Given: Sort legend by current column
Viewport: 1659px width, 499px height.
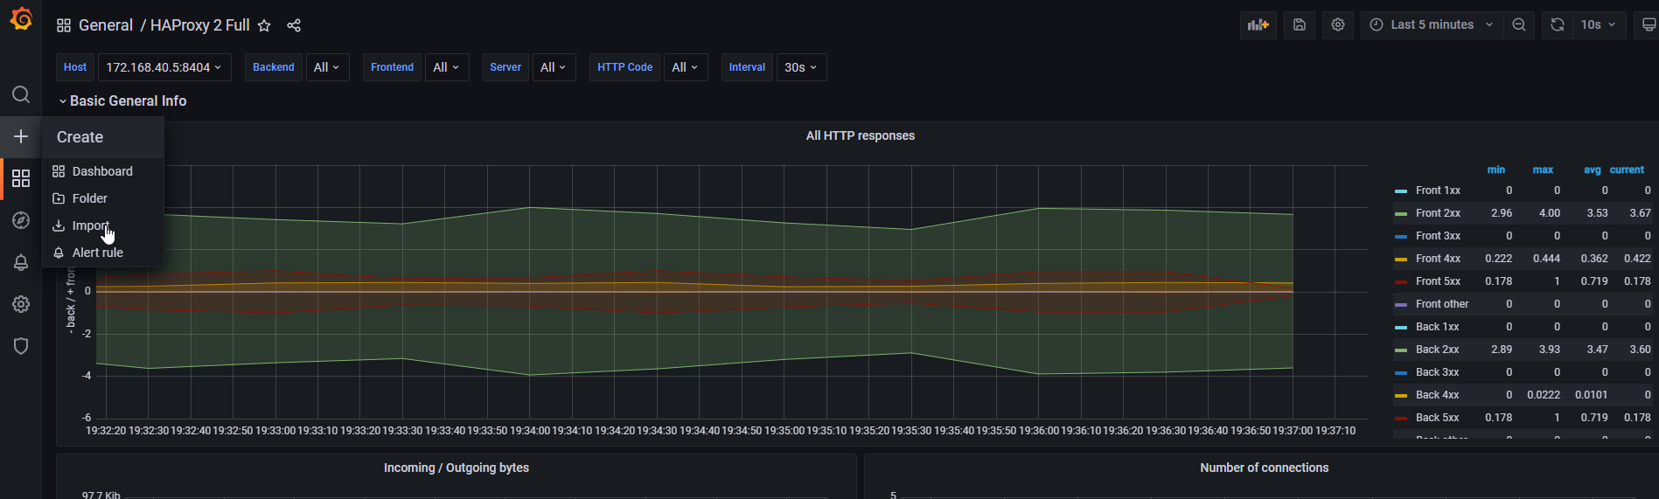Looking at the screenshot, I should pyautogui.click(x=1628, y=170).
